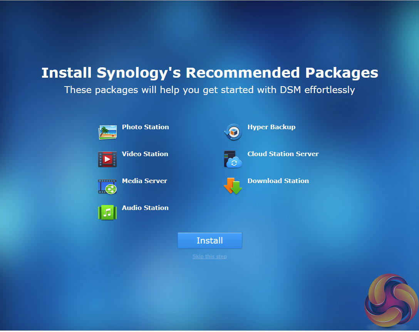Click the DSM effortlessly subtitle text
The width and height of the screenshot is (419, 332).
pyautogui.click(x=317, y=90)
